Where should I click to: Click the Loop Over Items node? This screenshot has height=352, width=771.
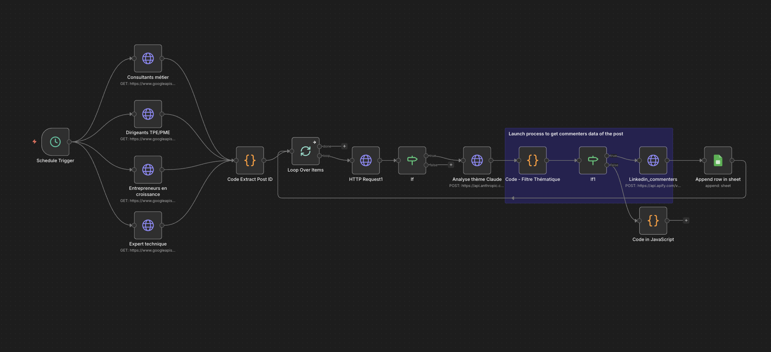(x=305, y=151)
